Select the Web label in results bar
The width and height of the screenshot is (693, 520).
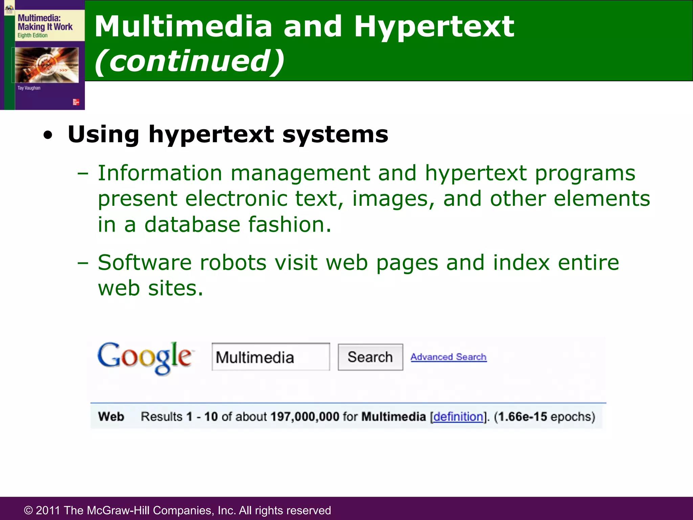pyautogui.click(x=111, y=416)
